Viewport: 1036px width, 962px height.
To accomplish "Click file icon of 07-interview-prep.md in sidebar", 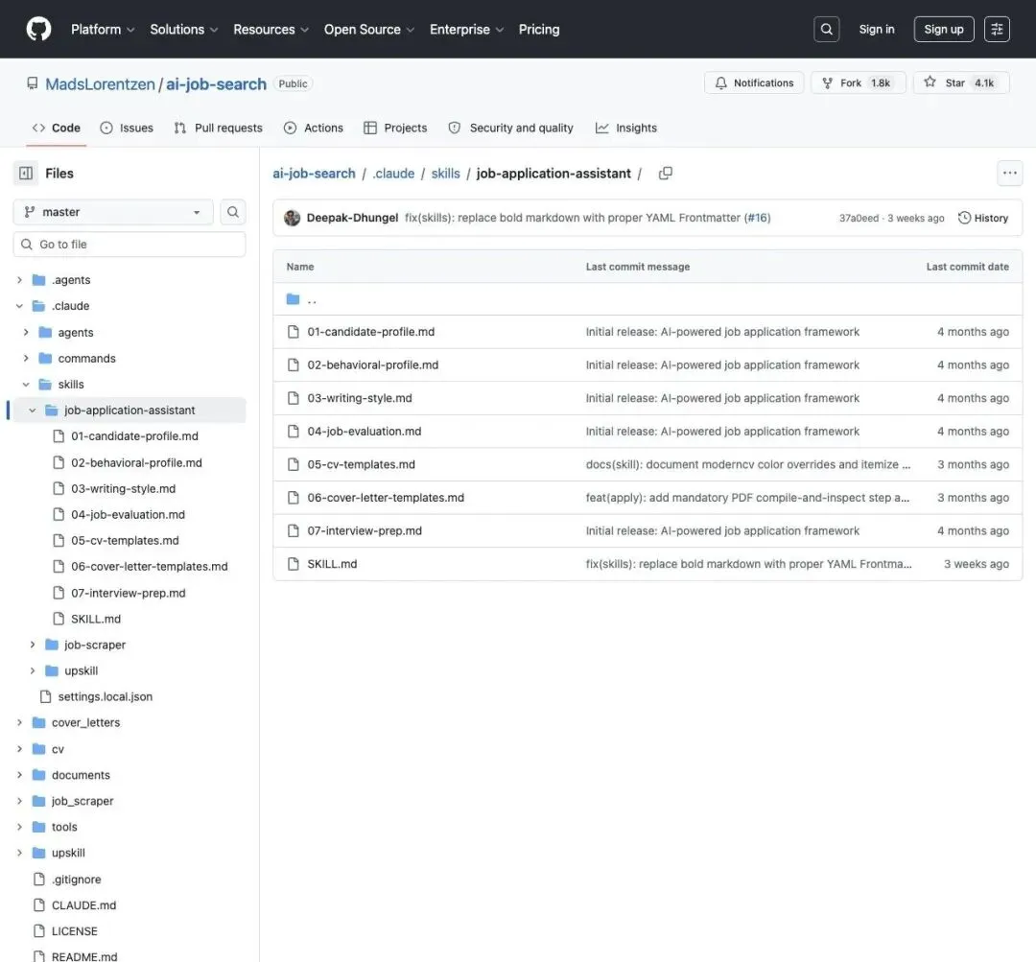I will (x=59, y=593).
